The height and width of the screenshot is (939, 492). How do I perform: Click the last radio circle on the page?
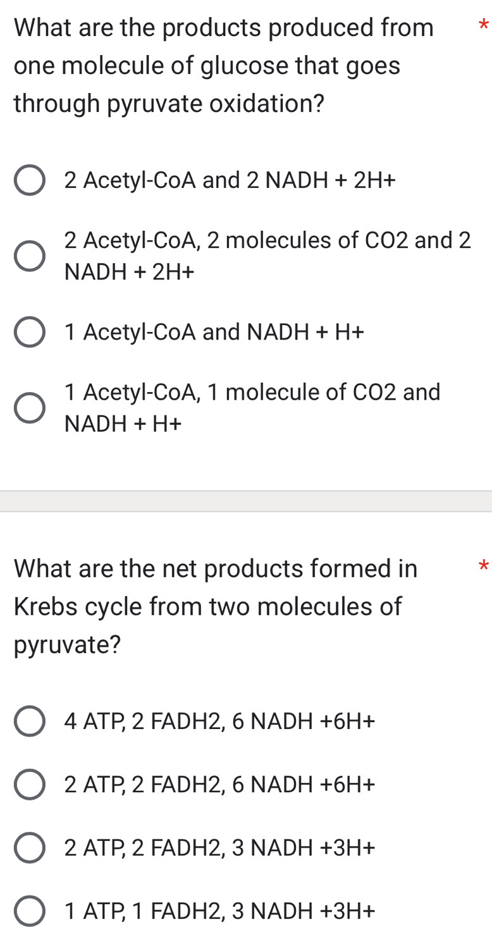click(x=29, y=911)
